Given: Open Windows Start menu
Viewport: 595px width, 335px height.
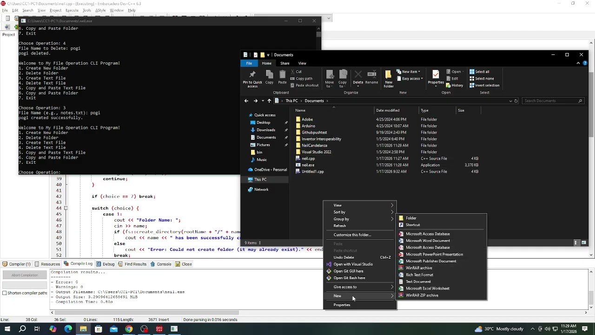Looking at the screenshot, I should [x=7, y=329].
